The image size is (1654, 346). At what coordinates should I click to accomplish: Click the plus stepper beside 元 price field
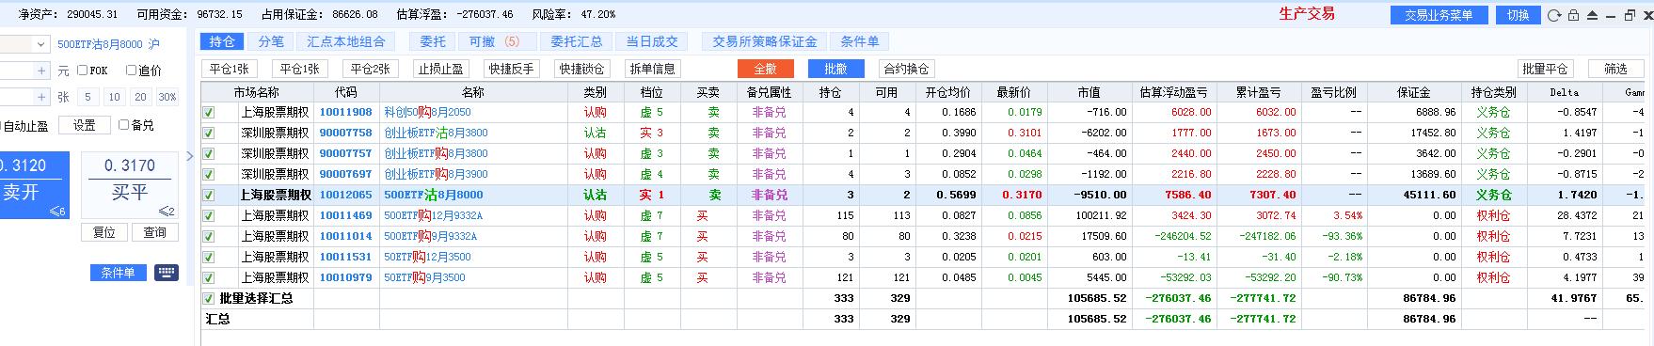click(x=41, y=71)
